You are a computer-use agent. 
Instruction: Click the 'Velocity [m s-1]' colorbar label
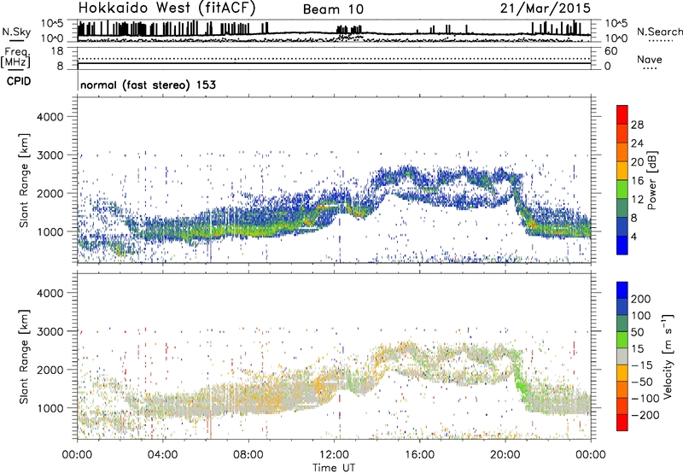(667, 356)
